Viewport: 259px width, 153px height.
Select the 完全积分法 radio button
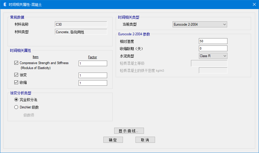[x=16, y=100]
